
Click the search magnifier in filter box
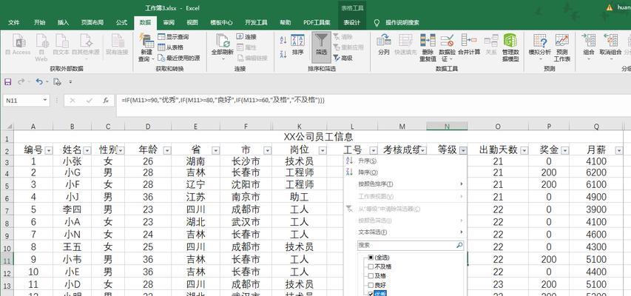(459, 245)
